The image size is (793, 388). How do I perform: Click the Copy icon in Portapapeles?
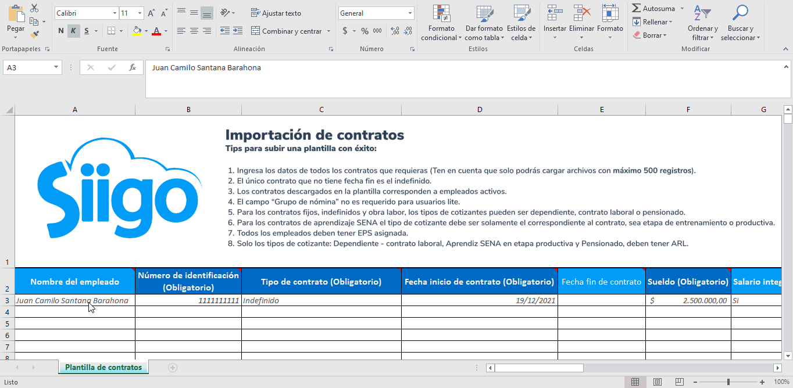[34, 21]
